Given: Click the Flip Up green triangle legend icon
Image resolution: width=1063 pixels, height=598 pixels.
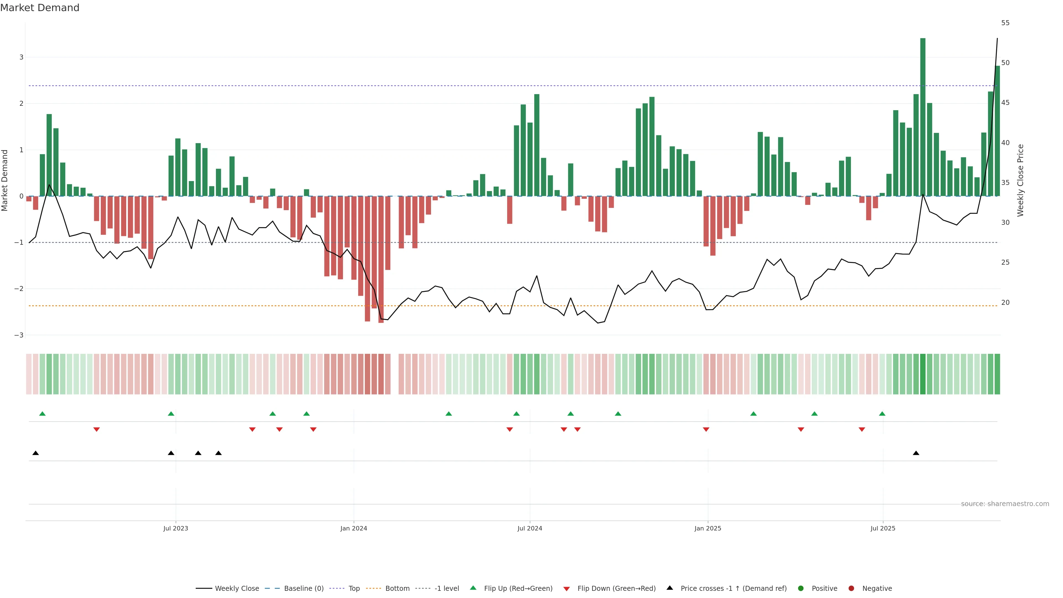Looking at the screenshot, I should pyautogui.click(x=473, y=588).
